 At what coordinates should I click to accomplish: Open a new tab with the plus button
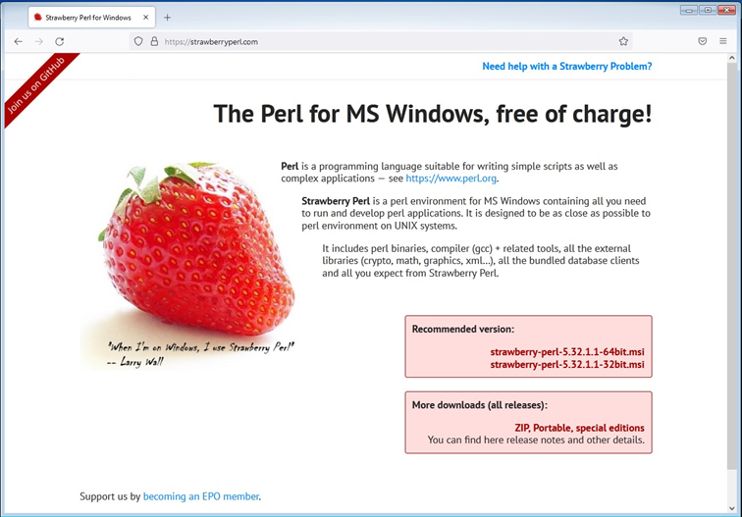tap(167, 18)
